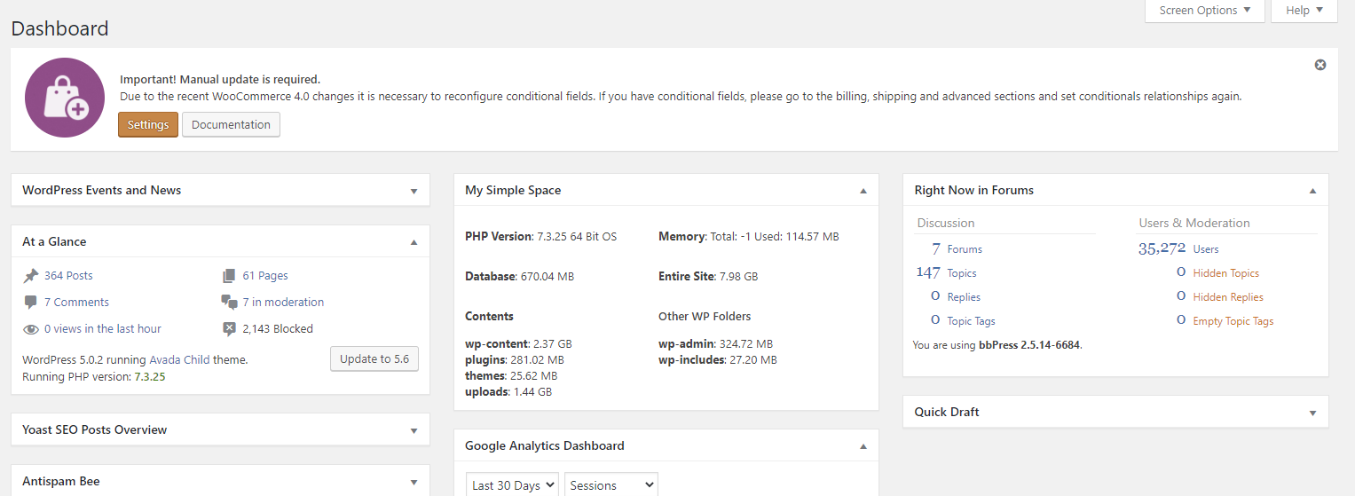Click the Users & Moderation heading
The width and height of the screenshot is (1355, 496).
pos(1194,224)
